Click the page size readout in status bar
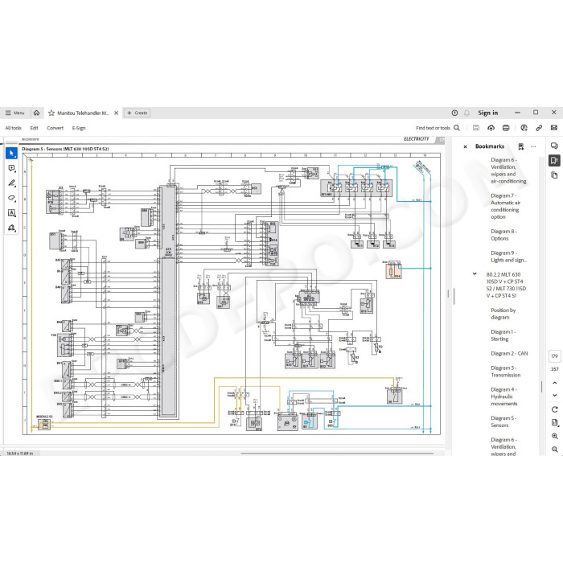This screenshot has width=563, height=563. click(x=20, y=454)
